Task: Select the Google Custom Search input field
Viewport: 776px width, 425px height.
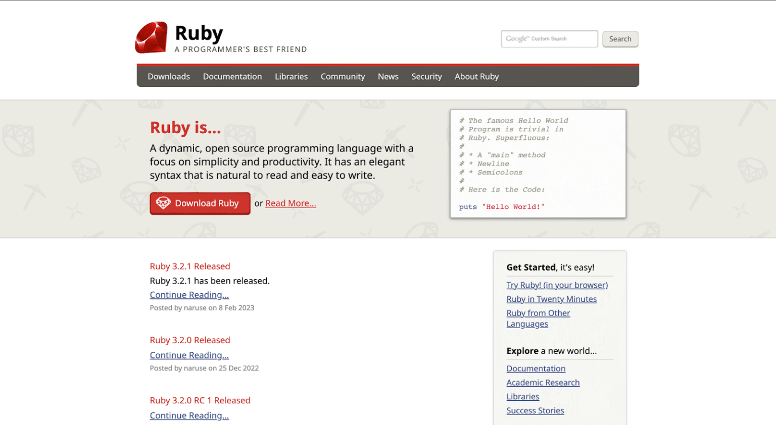Action: (549, 38)
